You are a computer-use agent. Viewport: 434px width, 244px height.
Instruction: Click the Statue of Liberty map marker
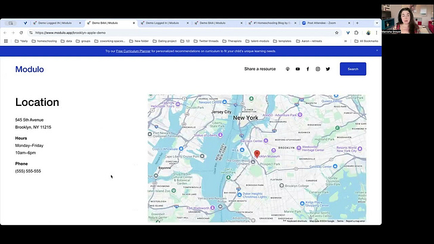click(221, 135)
